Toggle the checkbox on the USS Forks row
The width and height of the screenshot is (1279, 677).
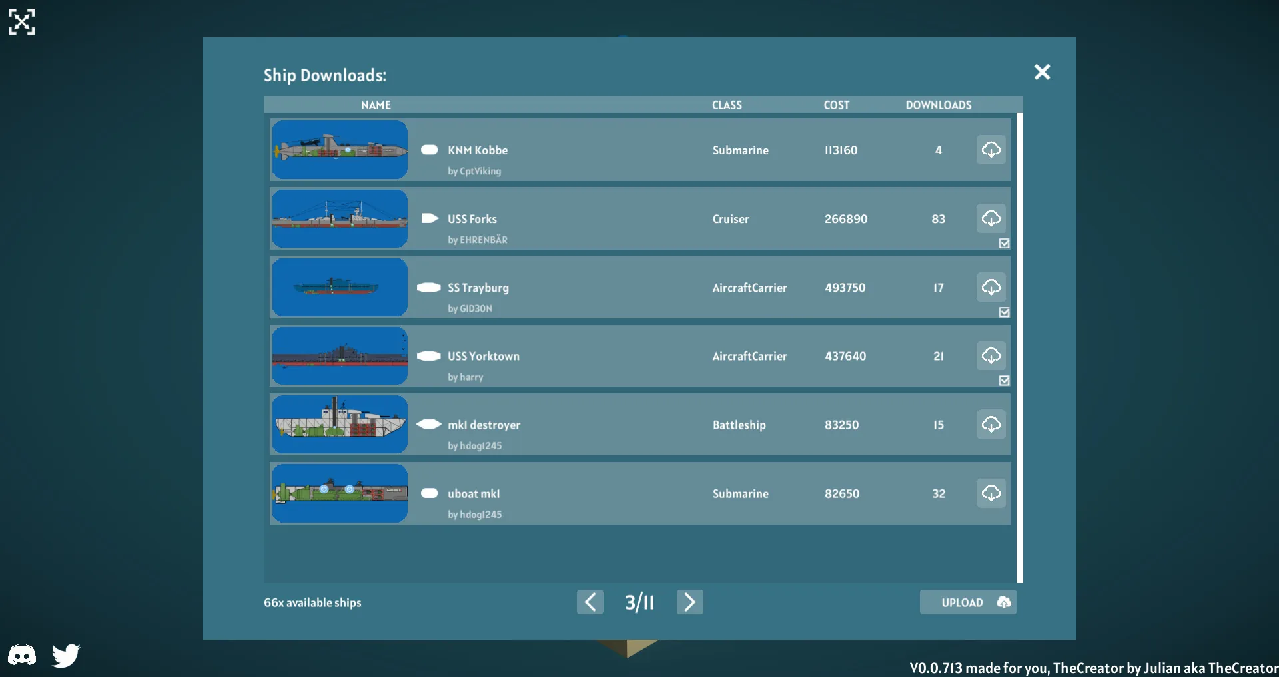coord(1005,244)
